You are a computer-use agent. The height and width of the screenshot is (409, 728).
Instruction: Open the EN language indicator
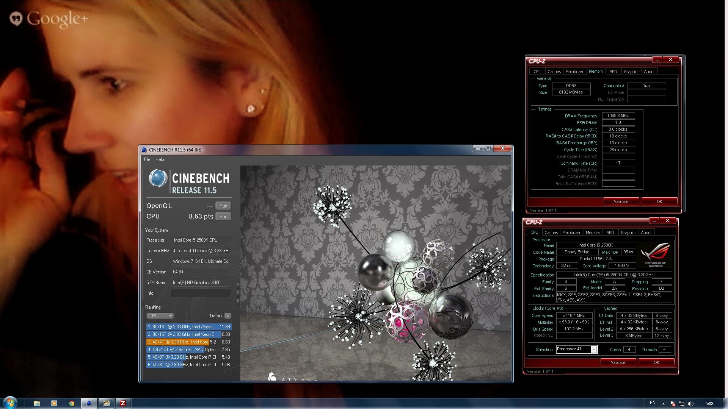[x=653, y=403]
